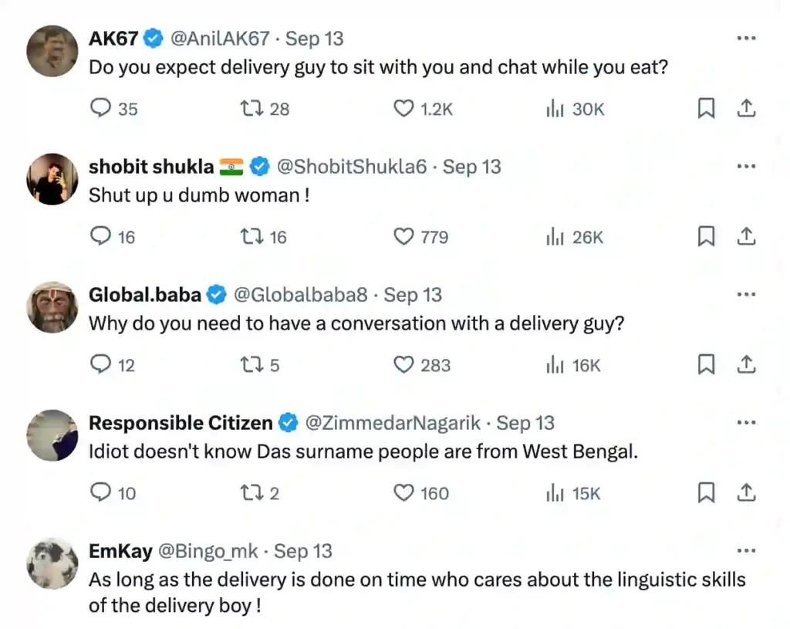The height and width of the screenshot is (629, 790).
Task: Retweet AK67's delivery guy tweet
Action: pos(253,109)
